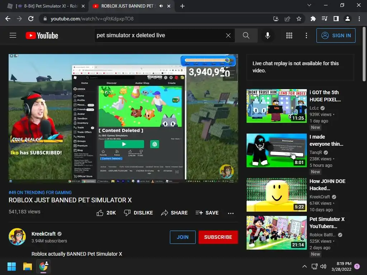Open the clock showing 8:19 PM
This screenshot has width=367, height=275.
click(x=341, y=266)
